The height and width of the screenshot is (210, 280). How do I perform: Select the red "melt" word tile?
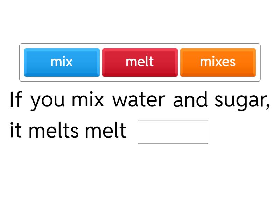pyautogui.click(x=140, y=62)
